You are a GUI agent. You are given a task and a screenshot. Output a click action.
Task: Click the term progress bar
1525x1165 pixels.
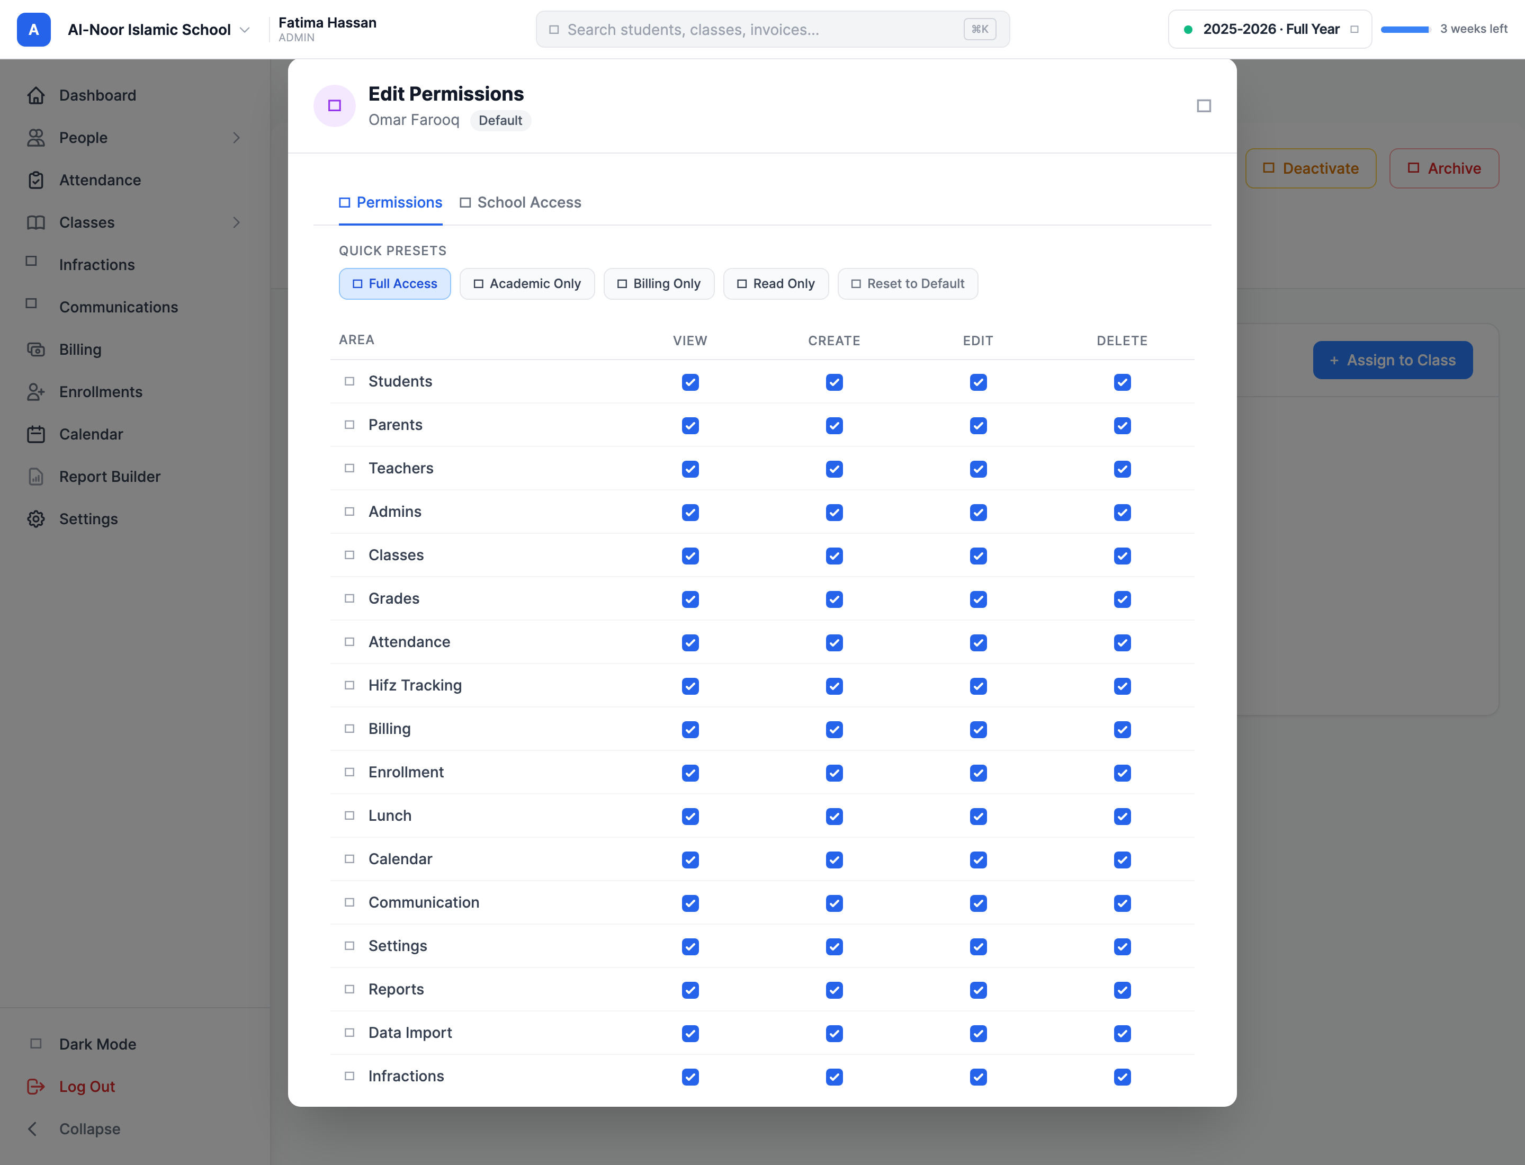point(1405,29)
